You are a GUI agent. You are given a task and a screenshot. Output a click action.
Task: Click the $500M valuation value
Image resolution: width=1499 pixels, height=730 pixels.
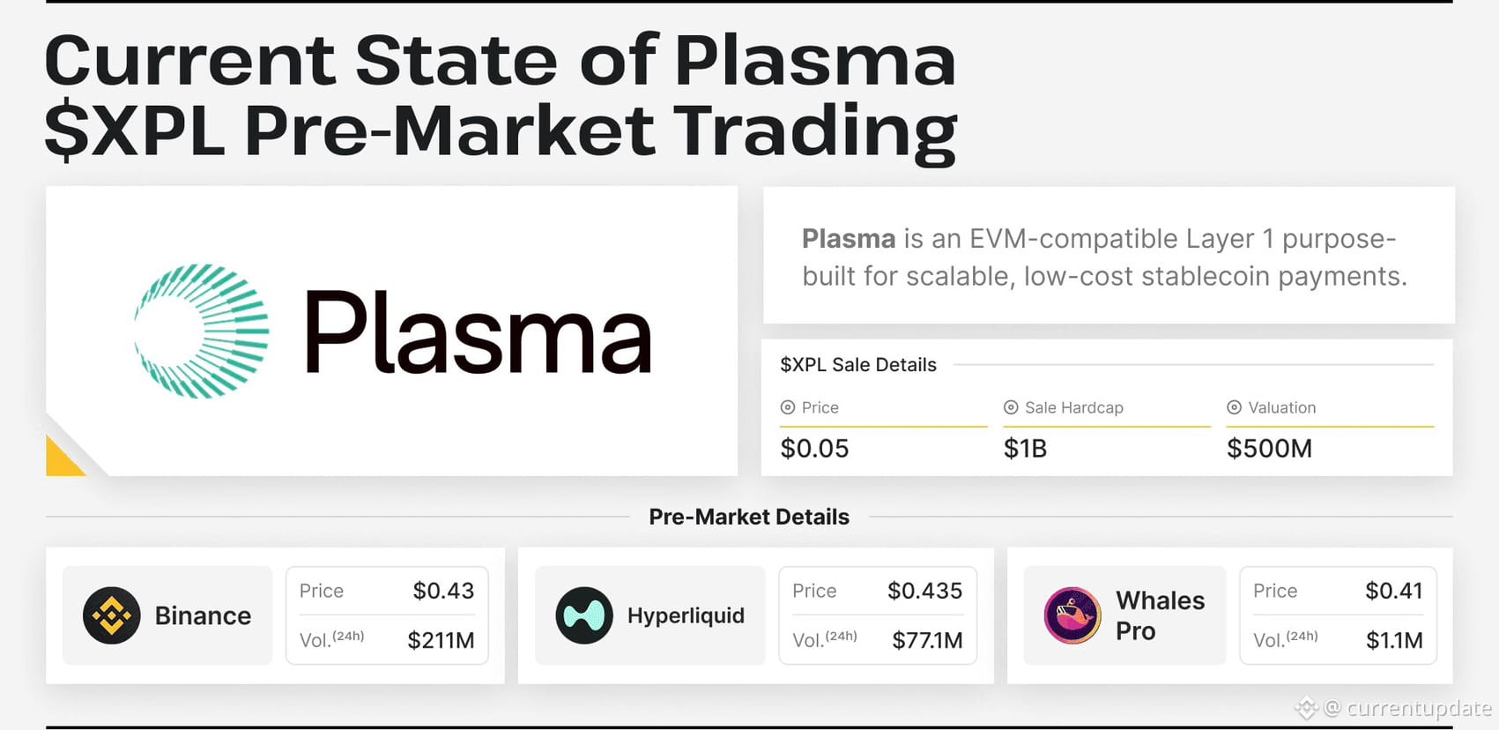(1270, 449)
